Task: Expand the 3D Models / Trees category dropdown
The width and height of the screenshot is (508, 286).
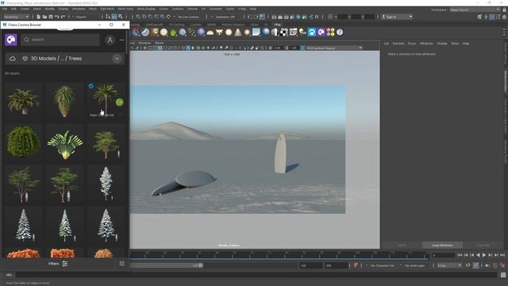Action: [117, 59]
